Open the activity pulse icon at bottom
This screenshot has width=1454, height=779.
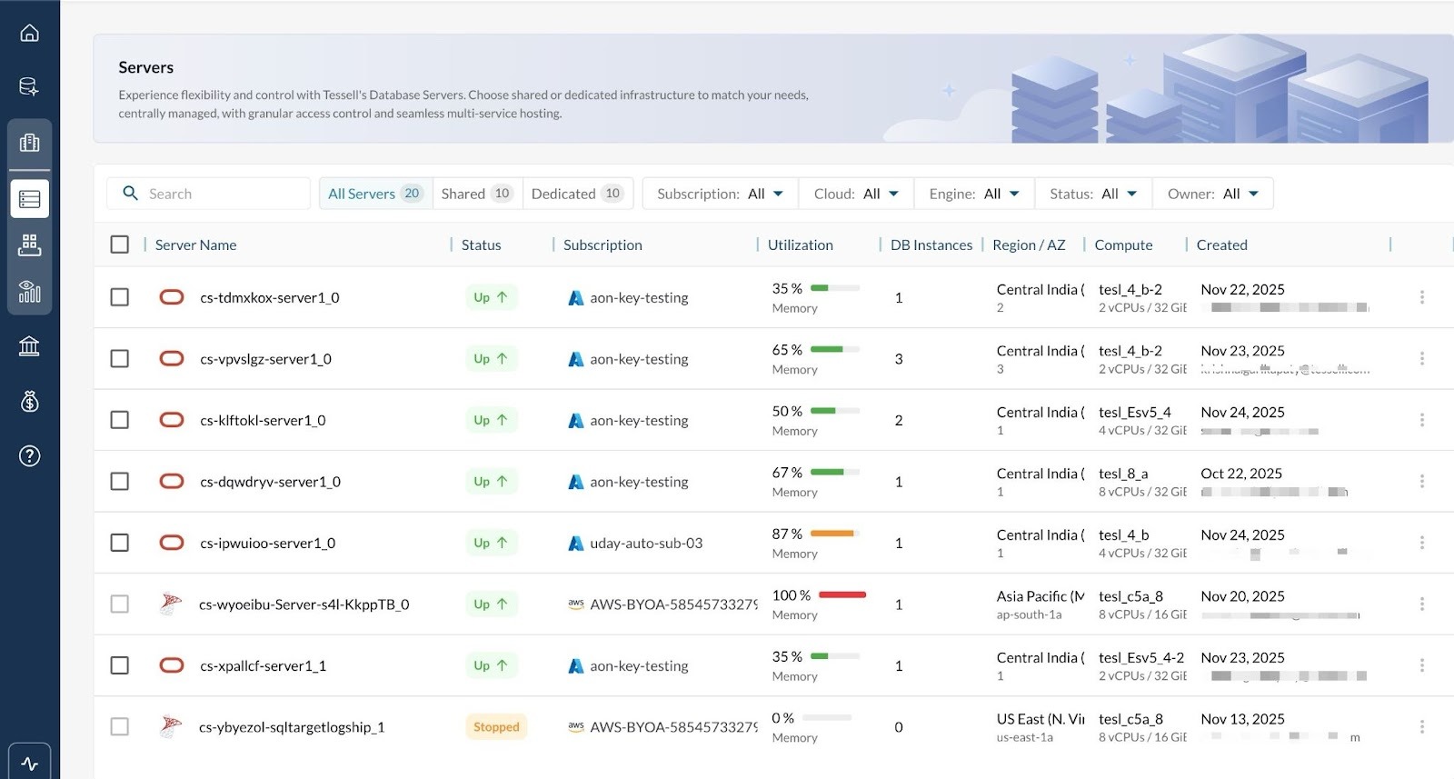pos(29,764)
